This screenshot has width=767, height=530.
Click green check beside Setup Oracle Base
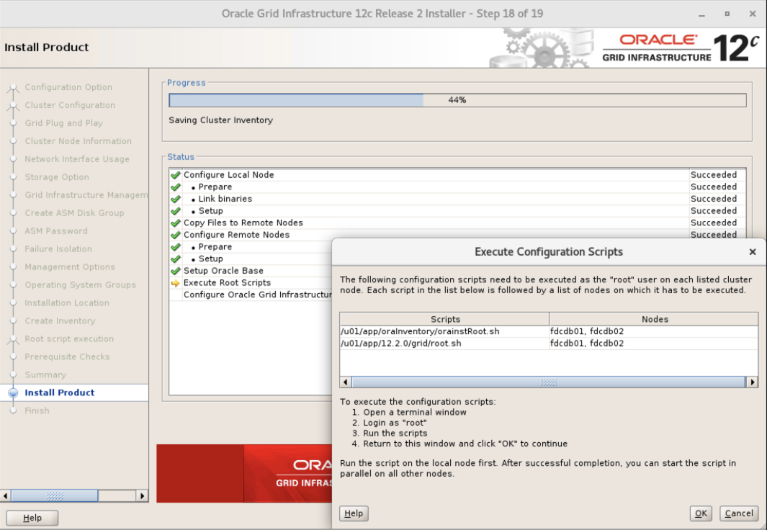(176, 270)
